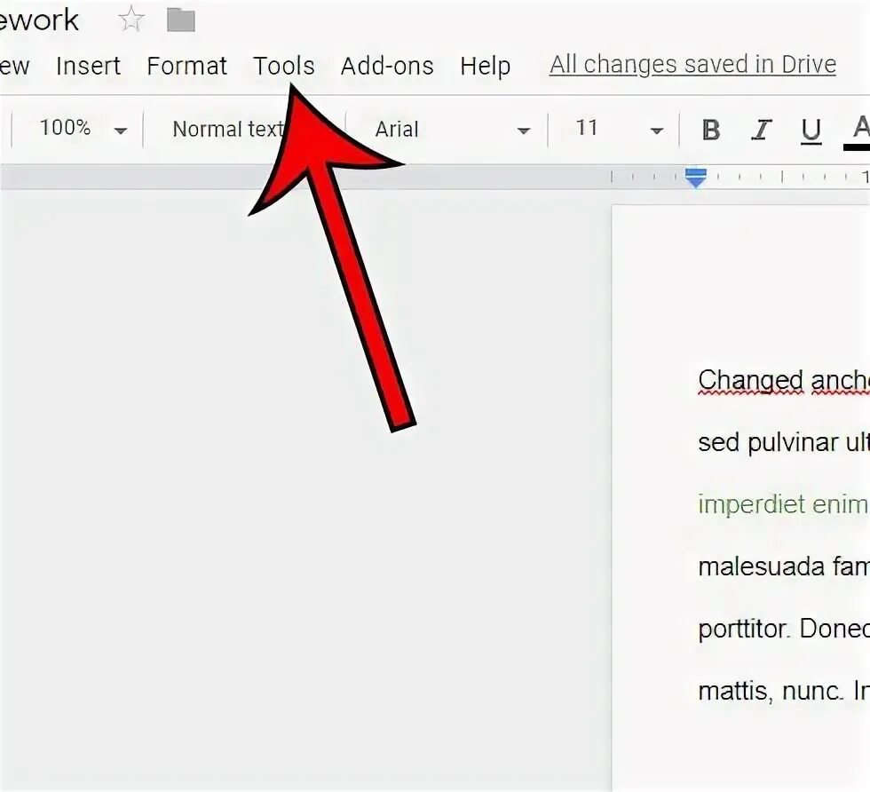Click the text "sed pulvinar"
Viewport: 870px width, 792px height.
click(769, 443)
